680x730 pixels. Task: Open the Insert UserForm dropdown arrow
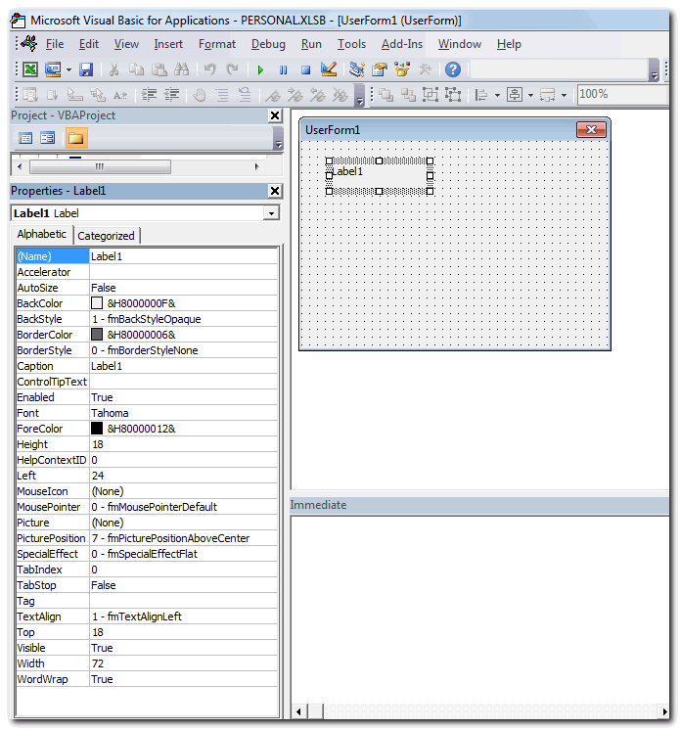coord(68,70)
